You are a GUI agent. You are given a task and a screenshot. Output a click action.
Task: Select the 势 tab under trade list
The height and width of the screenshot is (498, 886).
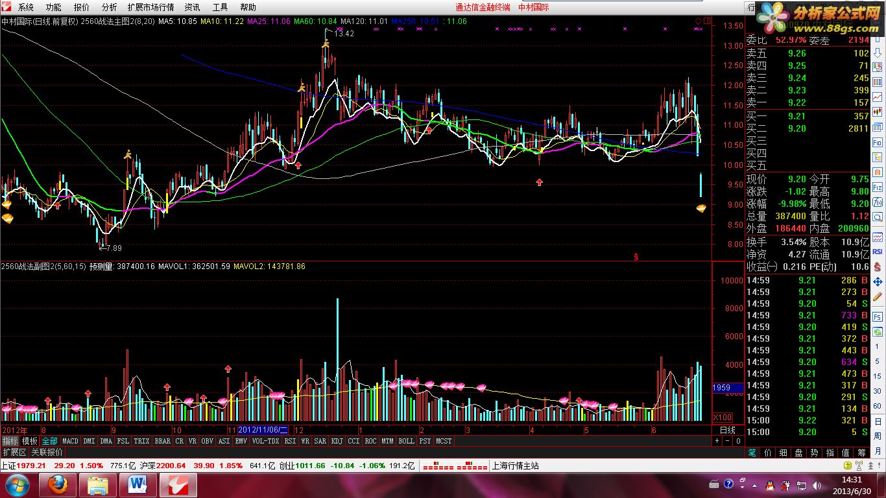[814, 453]
